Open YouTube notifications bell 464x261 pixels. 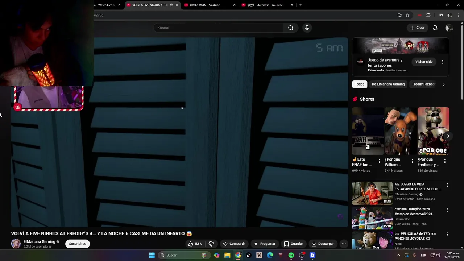[435, 28]
